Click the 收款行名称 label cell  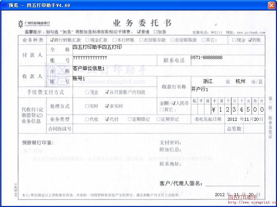[x=174, y=87]
